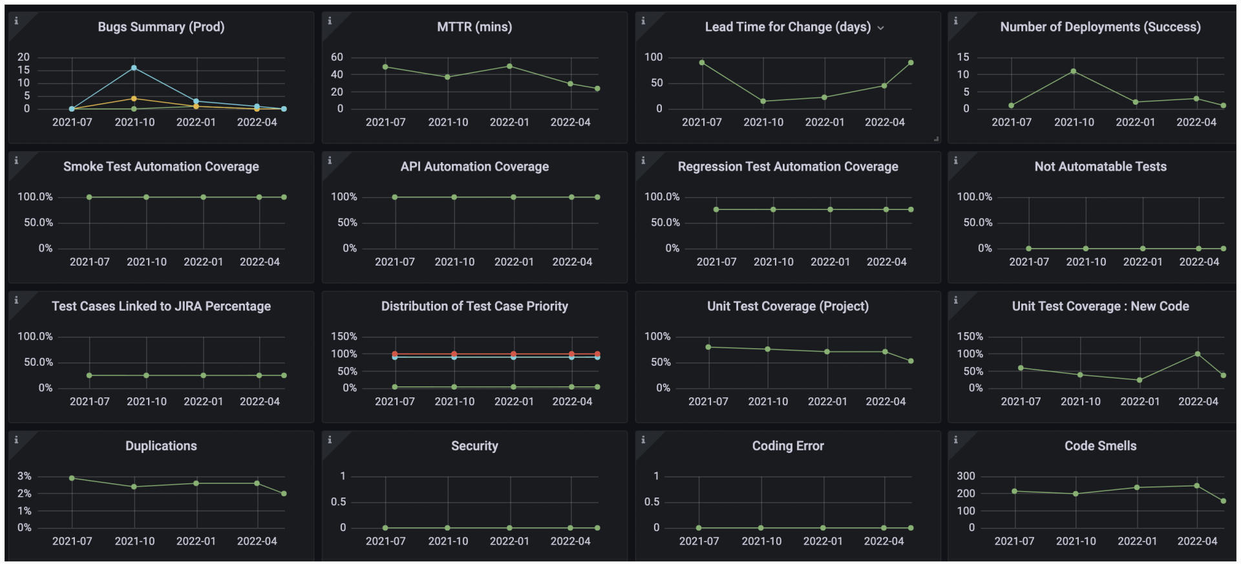
Task: Open Unit Test Coverage : New Code title
Action: (1100, 306)
